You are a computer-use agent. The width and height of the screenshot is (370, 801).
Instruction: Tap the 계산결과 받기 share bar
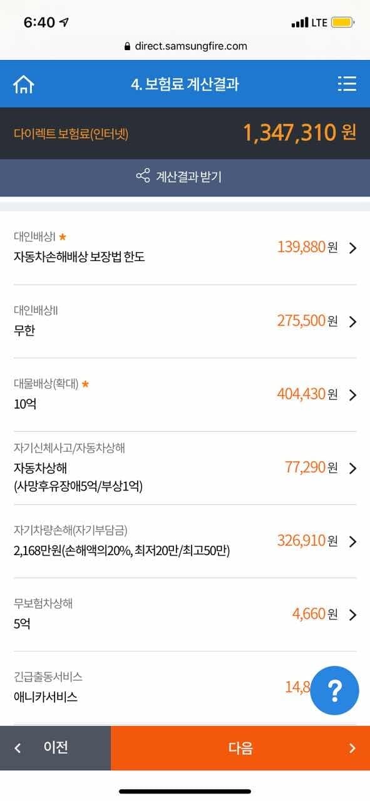185,177
